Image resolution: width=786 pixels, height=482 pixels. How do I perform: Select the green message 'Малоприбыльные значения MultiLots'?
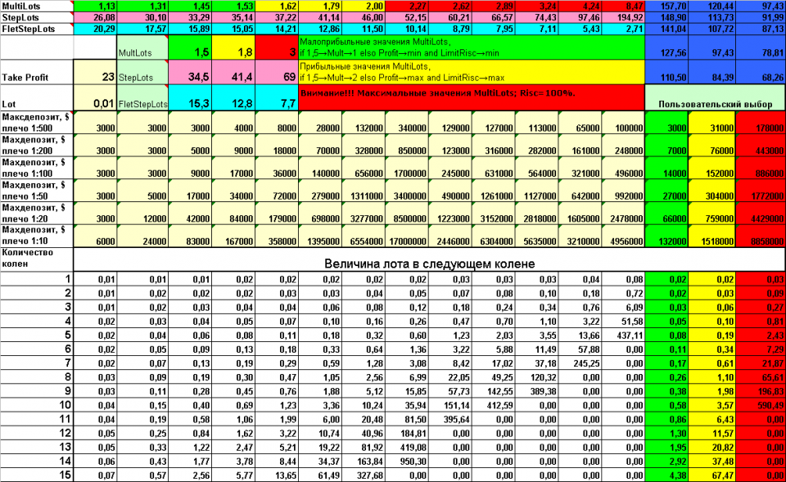tap(472, 47)
